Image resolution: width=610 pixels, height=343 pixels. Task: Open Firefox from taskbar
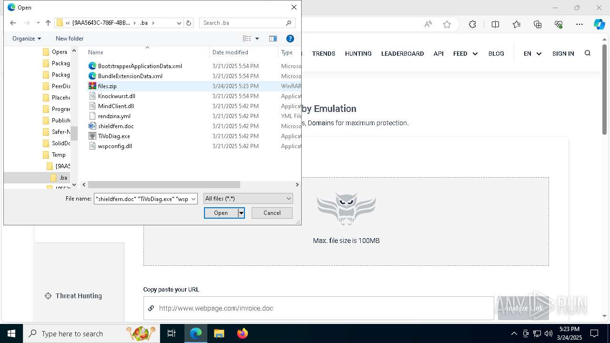(x=242, y=333)
